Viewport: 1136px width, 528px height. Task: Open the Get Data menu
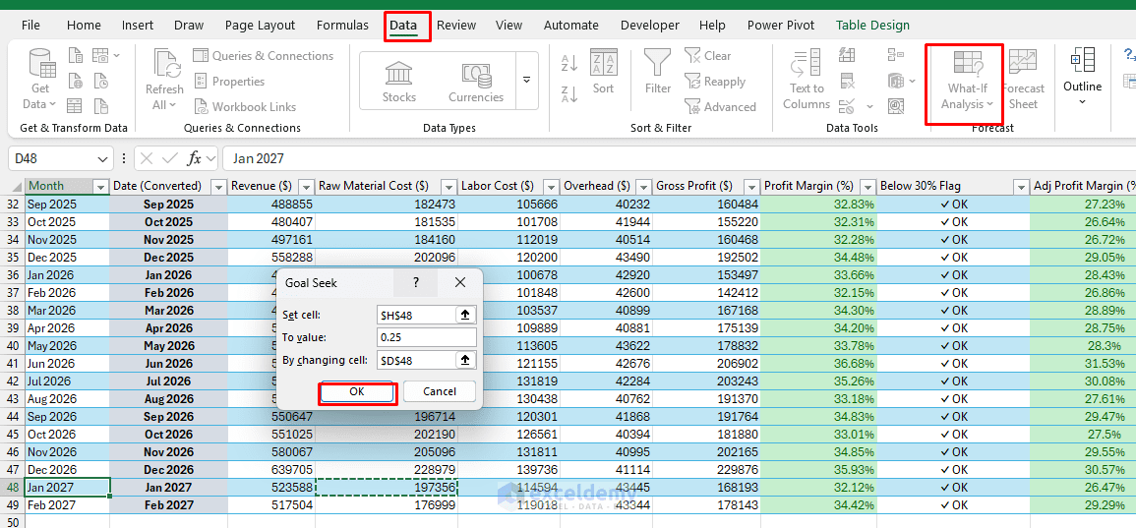tap(40, 79)
